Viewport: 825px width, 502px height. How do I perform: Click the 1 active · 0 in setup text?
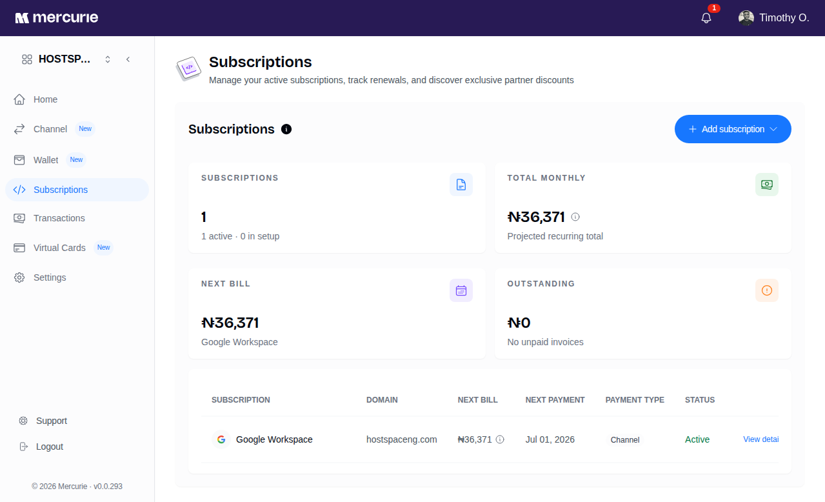tap(241, 236)
